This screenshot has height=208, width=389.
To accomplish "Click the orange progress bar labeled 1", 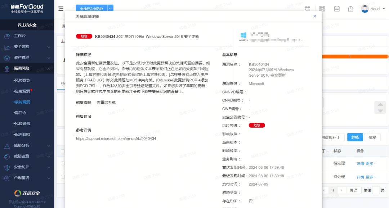I will 355,56.
